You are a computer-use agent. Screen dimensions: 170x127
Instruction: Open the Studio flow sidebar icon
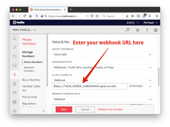(15, 84)
